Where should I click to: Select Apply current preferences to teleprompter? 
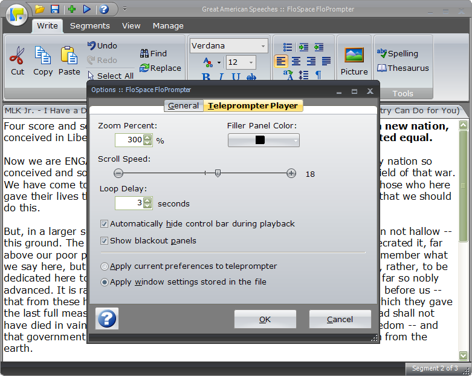pos(189,266)
